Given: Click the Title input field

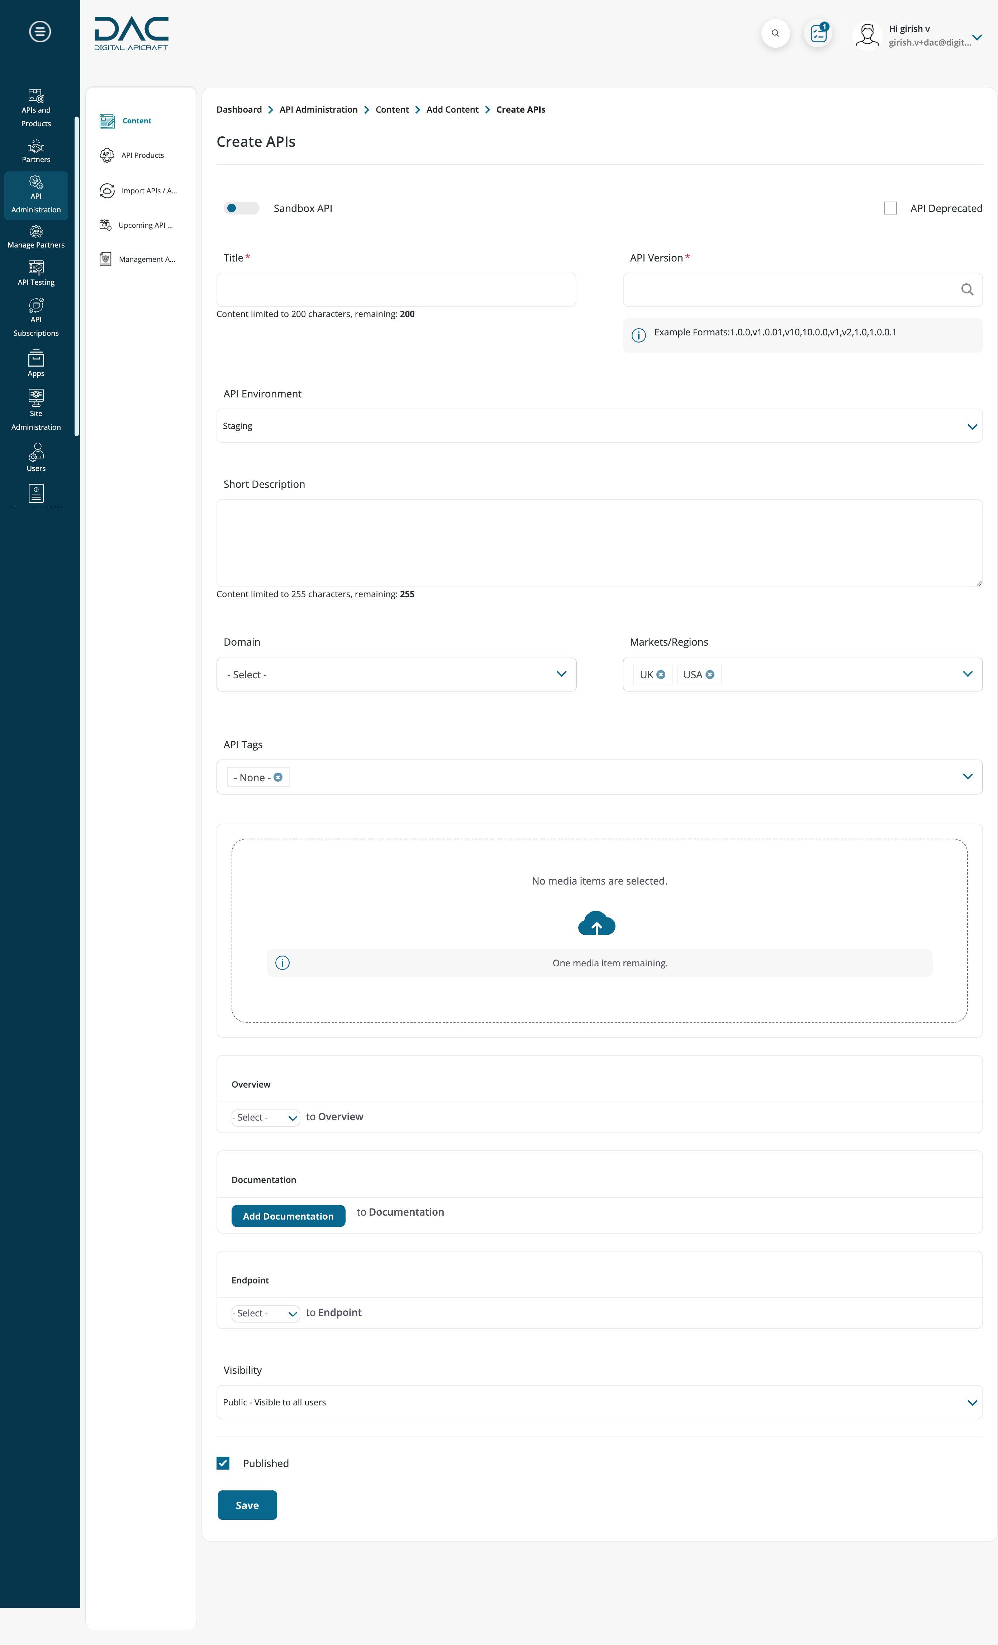Looking at the screenshot, I should pyautogui.click(x=396, y=290).
